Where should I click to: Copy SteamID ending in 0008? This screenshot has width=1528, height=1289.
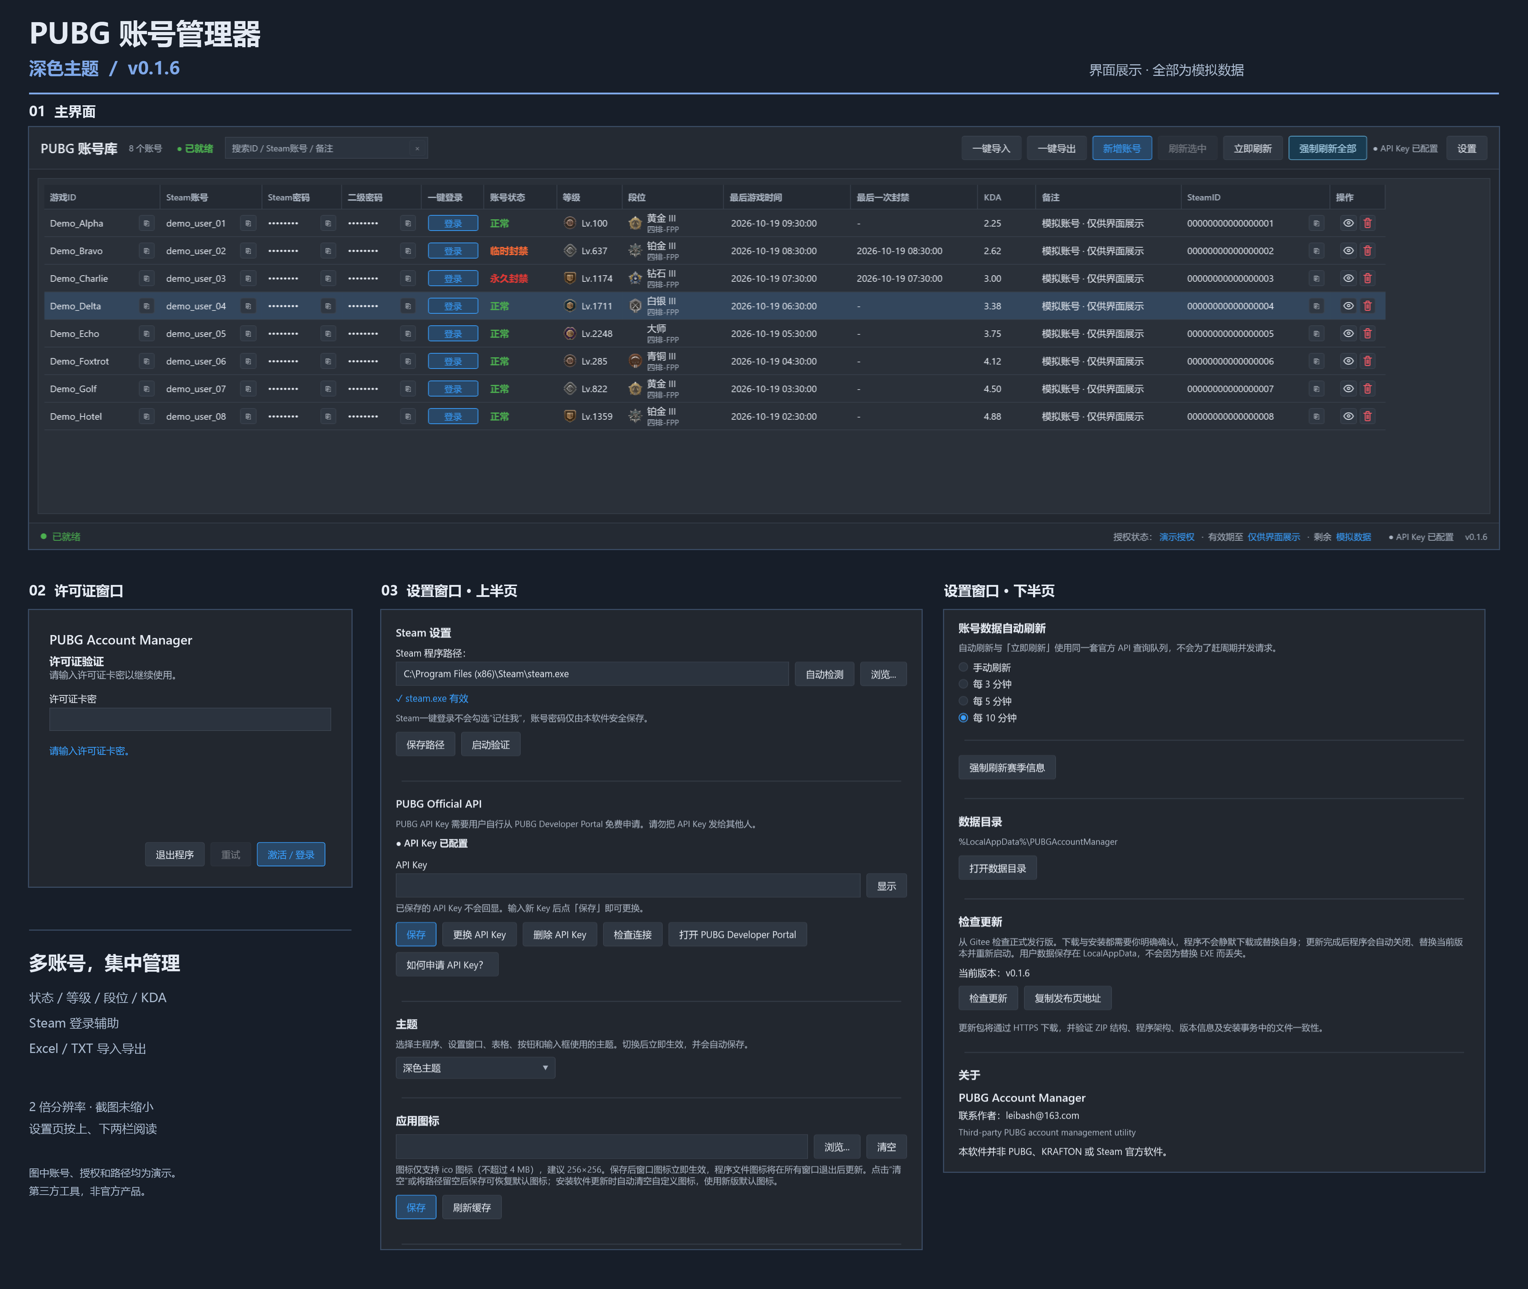pos(1316,416)
